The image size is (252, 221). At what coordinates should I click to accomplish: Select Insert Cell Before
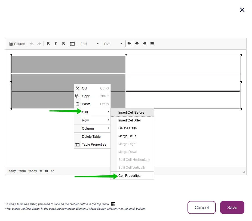coord(132,113)
